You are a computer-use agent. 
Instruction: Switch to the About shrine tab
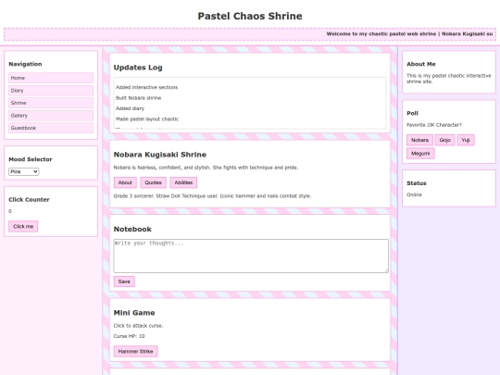coord(125,182)
